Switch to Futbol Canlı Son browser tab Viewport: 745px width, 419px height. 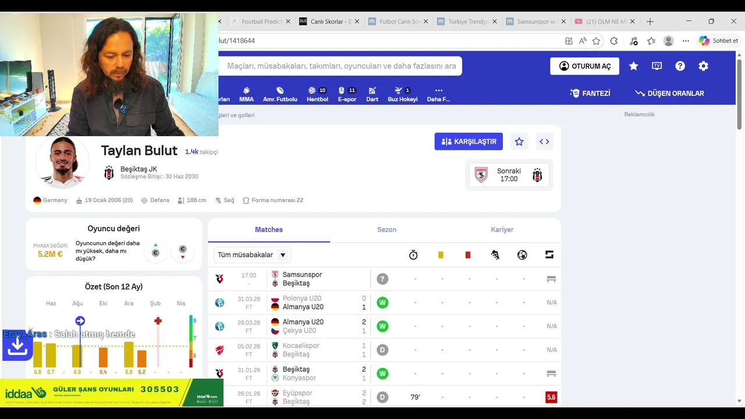[x=399, y=22]
